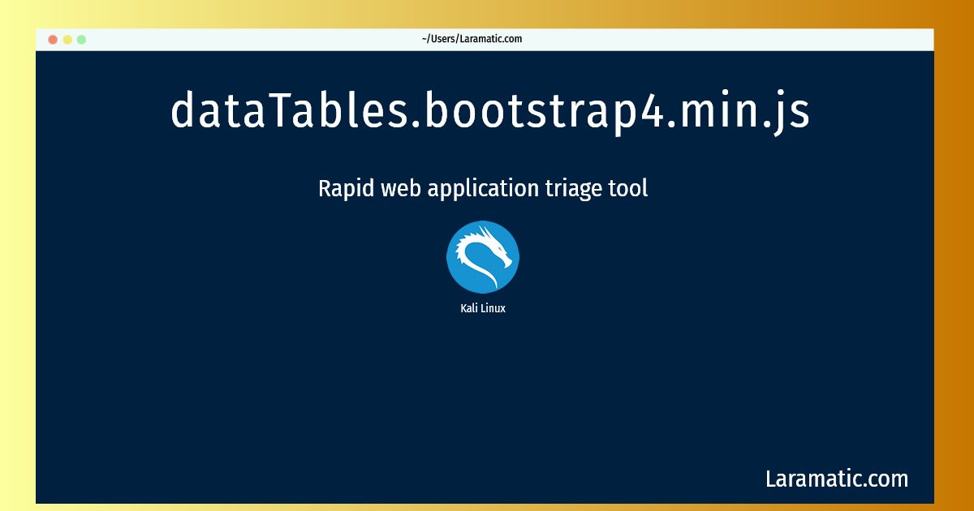The width and height of the screenshot is (974, 511).
Task: Click the leftmost circle in the window controls
Action: click(53, 38)
